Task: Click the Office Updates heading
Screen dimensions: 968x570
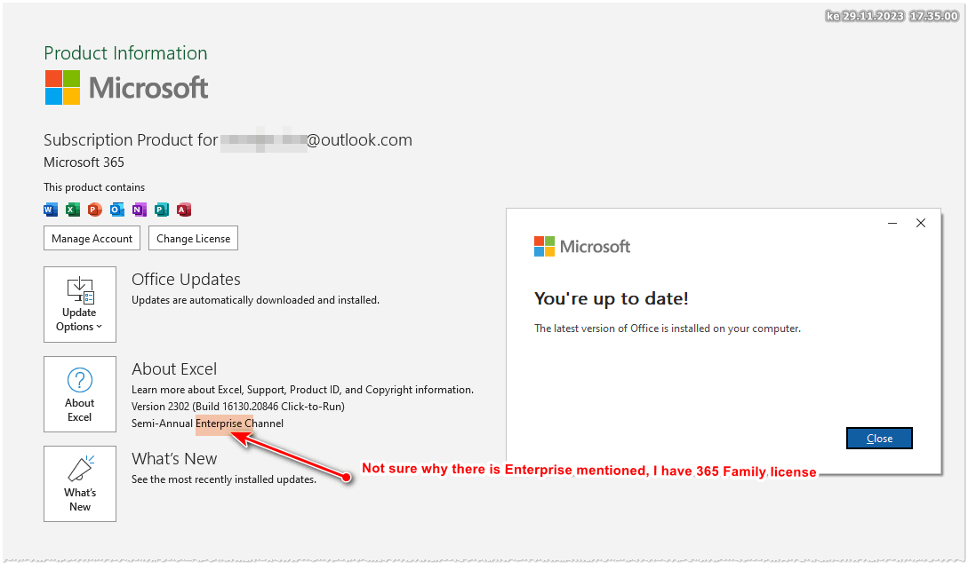Action: click(186, 280)
